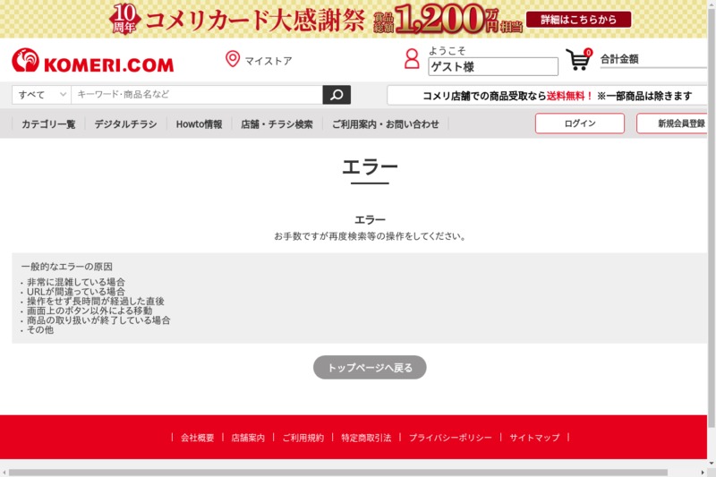The image size is (716, 477).
Task: Open the 会社概要 footer link
Action: pyautogui.click(x=198, y=438)
